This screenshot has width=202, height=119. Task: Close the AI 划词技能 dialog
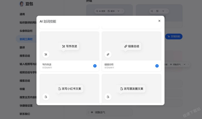[159, 21]
